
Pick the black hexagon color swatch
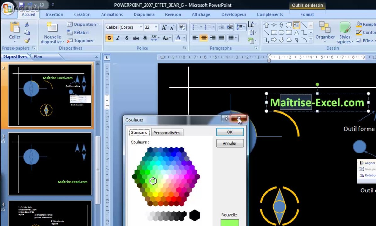(x=195, y=215)
